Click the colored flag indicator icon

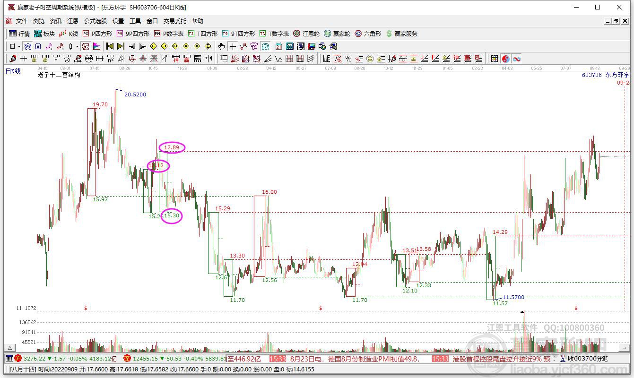96,46
